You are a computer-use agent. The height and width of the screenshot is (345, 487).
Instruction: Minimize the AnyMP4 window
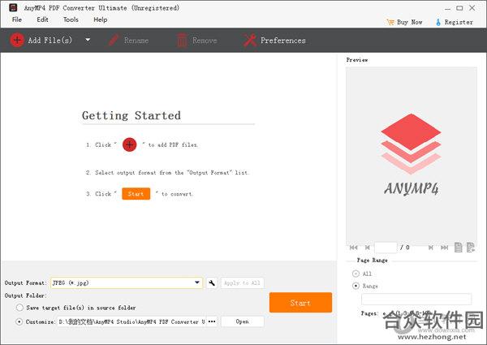pos(447,8)
